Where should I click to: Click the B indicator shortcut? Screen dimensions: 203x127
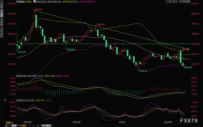[34, 125]
